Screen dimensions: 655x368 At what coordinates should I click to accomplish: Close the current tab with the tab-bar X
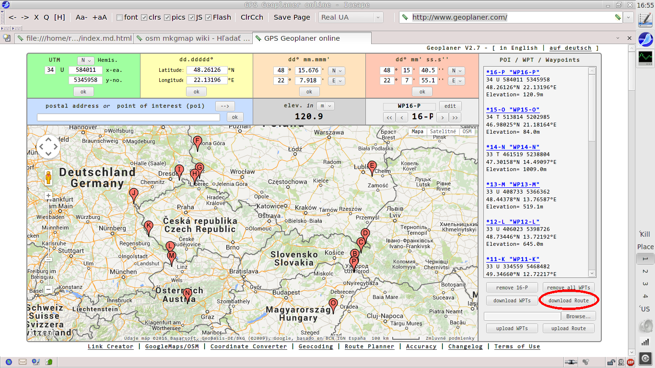point(630,38)
